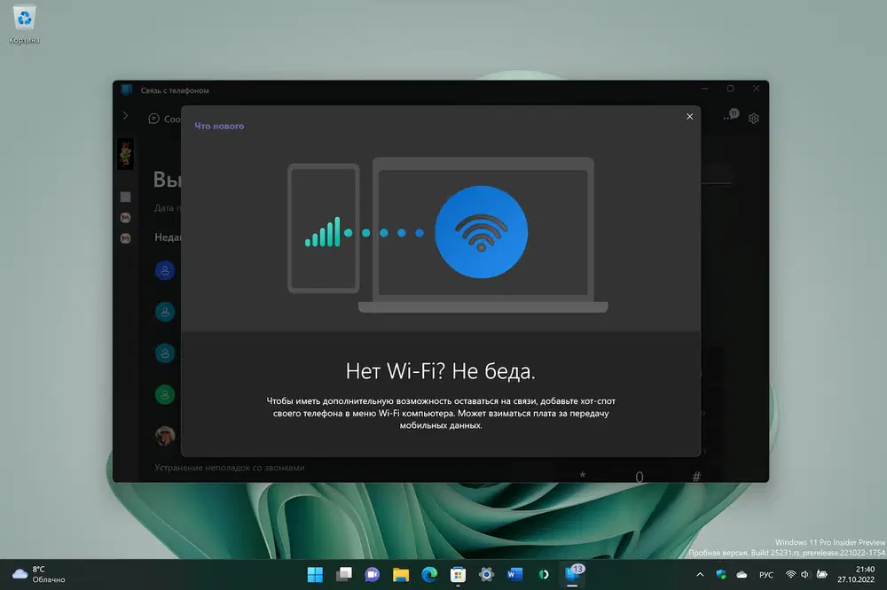This screenshot has height=590, width=887.
Task: Expand the Phone Link sidebar chevron
Action: click(x=125, y=116)
